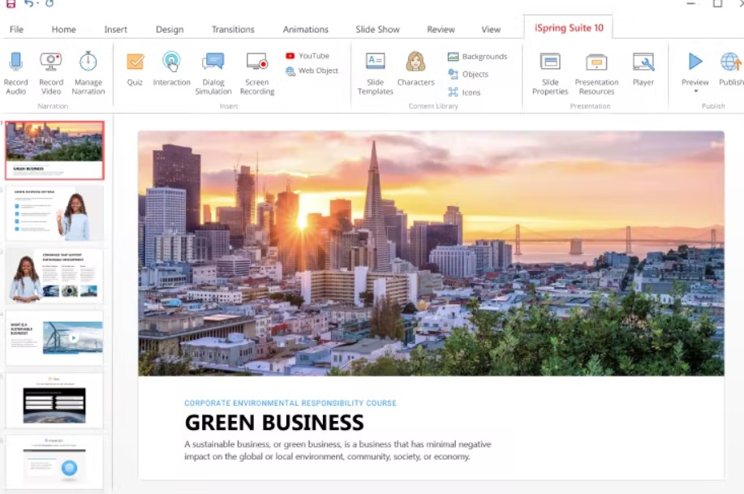
Task: Select the third slide with woman and photos
Action: pyautogui.click(x=54, y=276)
